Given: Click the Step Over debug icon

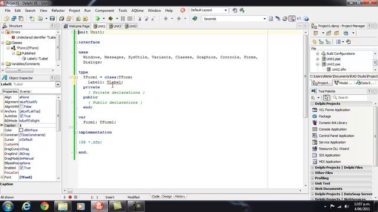Looking at the screenshot, I should pos(146,18).
